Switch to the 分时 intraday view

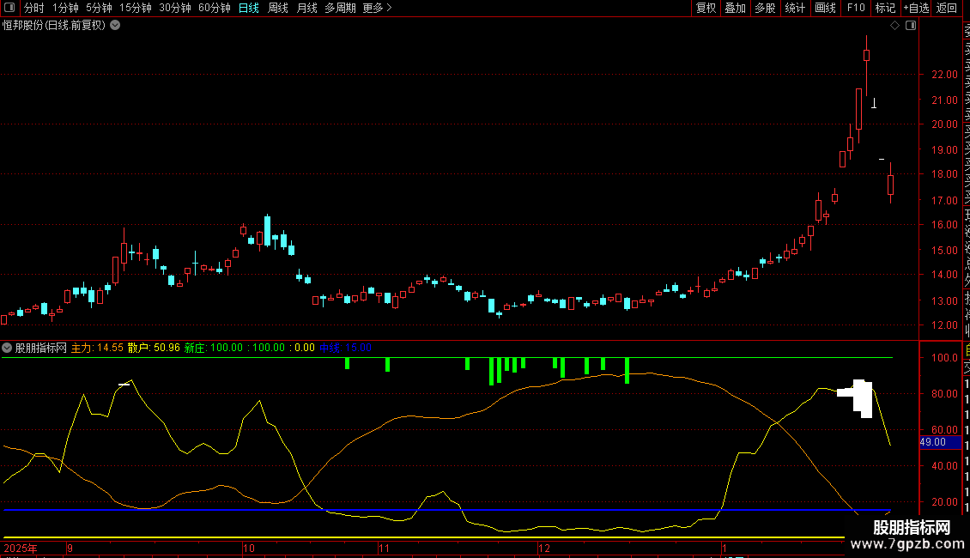pos(33,8)
